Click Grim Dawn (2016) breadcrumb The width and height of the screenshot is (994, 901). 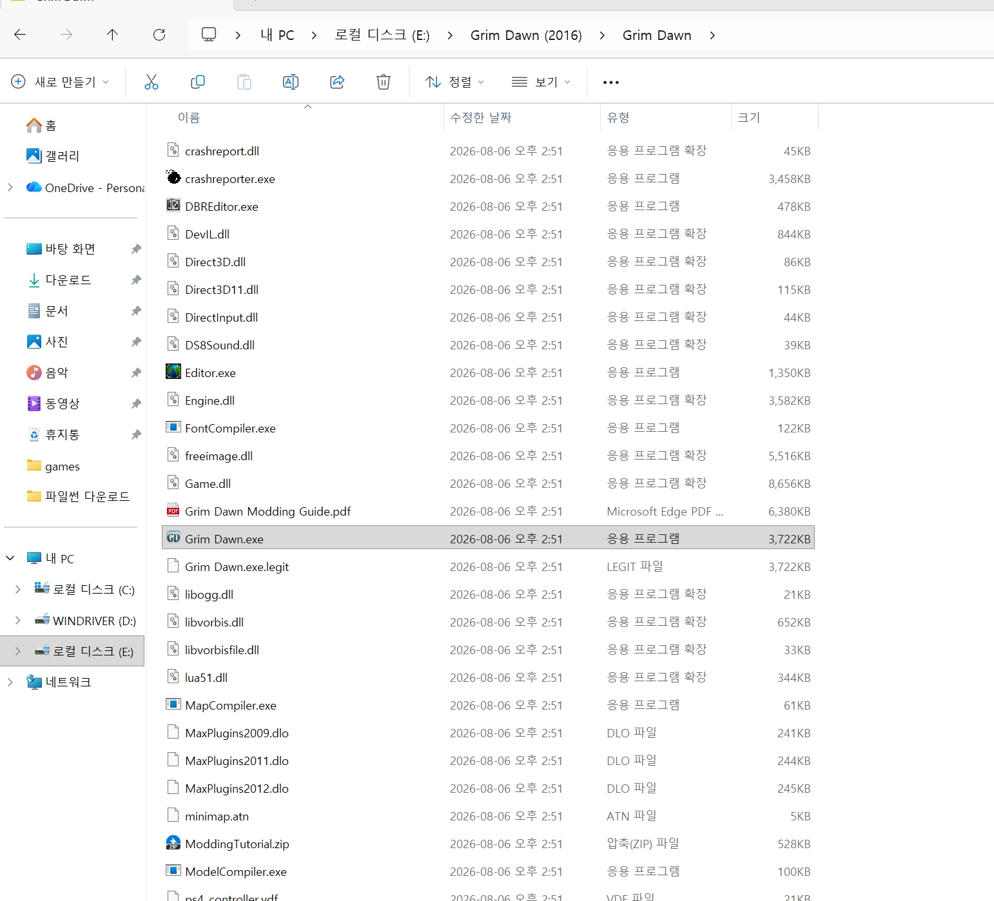click(526, 35)
